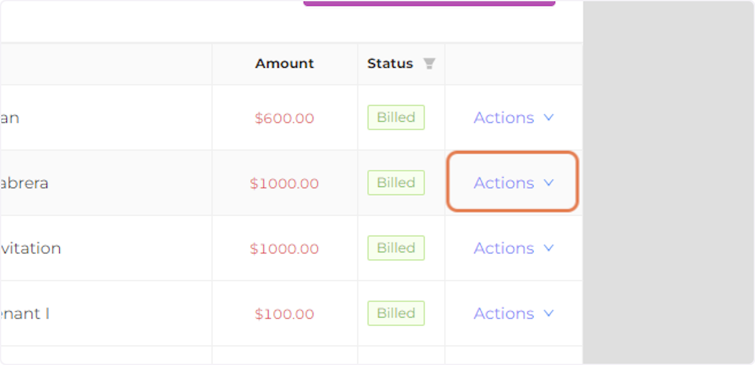Viewport: 755px width, 365px height.
Task: Click the chevron in the highlighted Actions control
Action: click(x=548, y=183)
